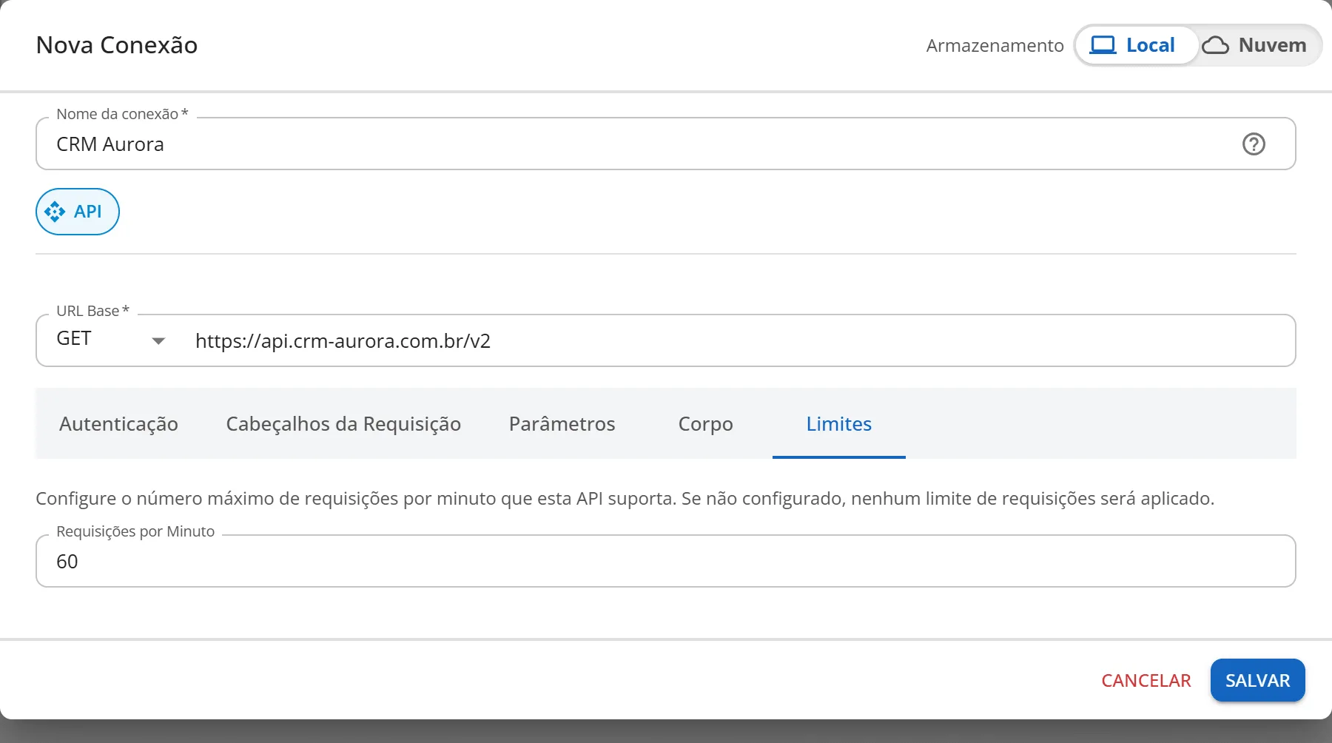Click the laptop icon in the Local option
The image size is (1332, 743).
1103,45
